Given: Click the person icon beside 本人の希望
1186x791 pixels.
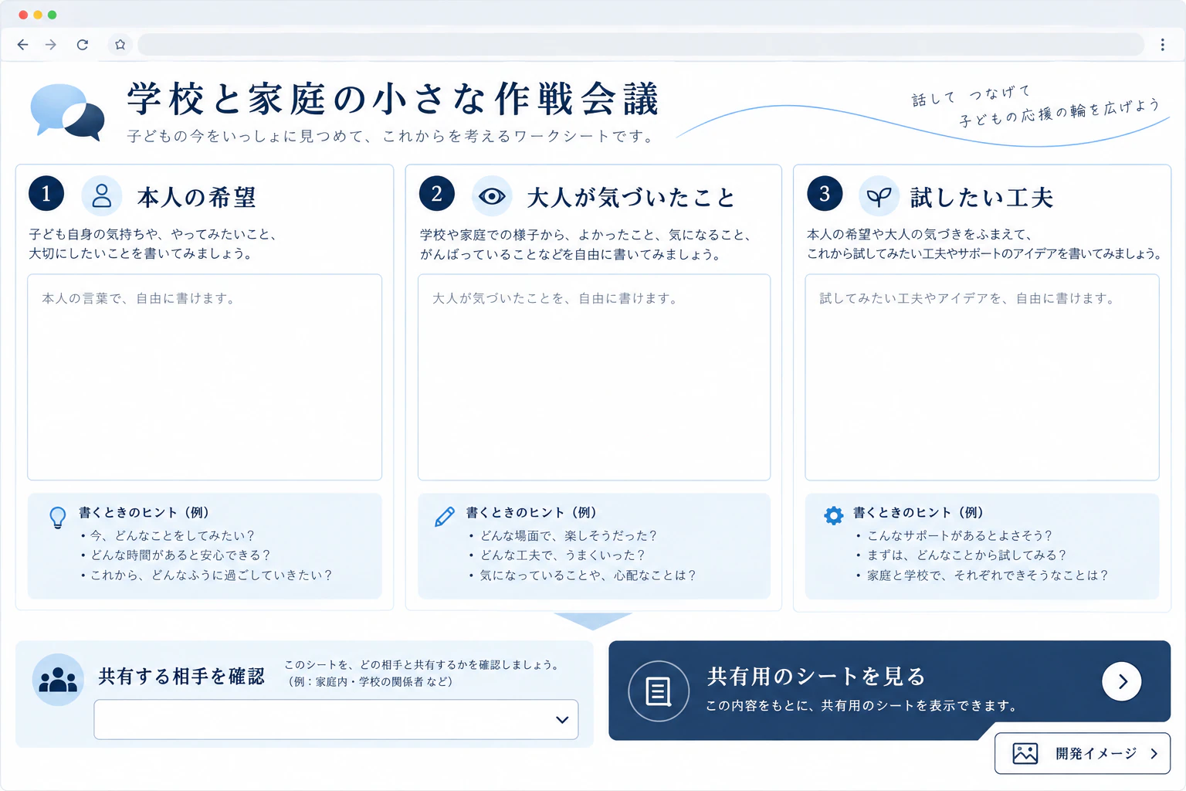Looking at the screenshot, I should [x=102, y=195].
